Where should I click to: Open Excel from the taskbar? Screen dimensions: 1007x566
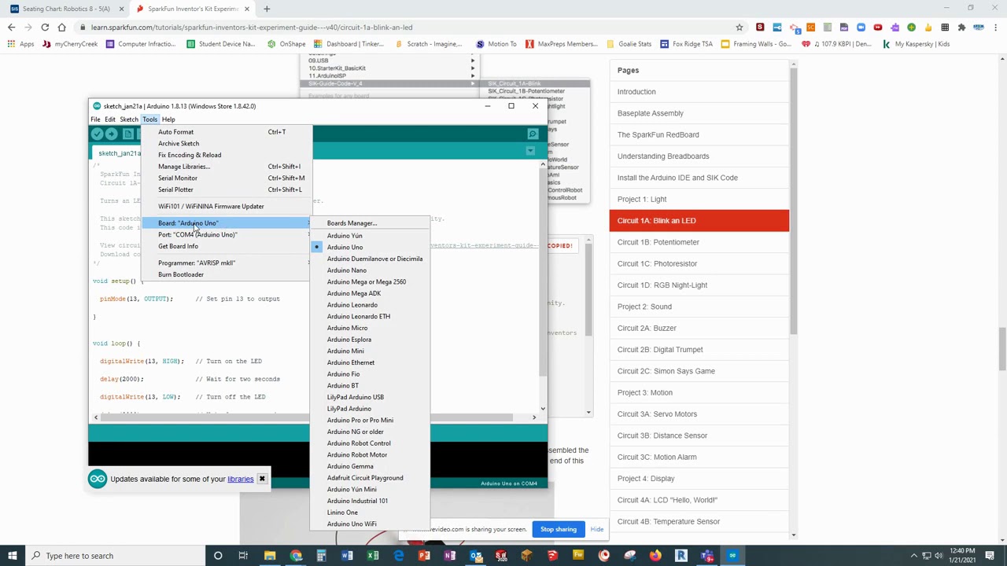pyautogui.click(x=373, y=556)
